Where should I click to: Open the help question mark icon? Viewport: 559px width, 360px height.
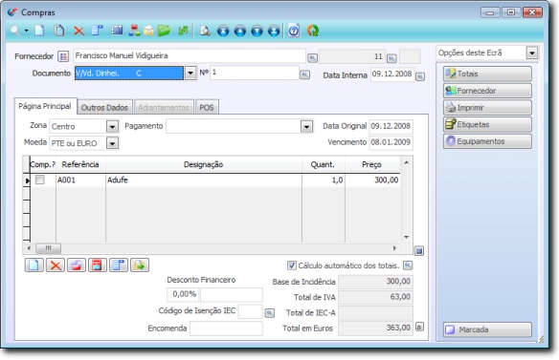point(294,31)
